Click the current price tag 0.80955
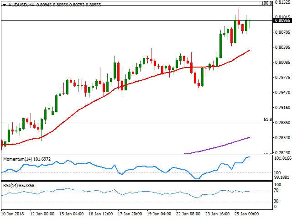 (x=282, y=21)
